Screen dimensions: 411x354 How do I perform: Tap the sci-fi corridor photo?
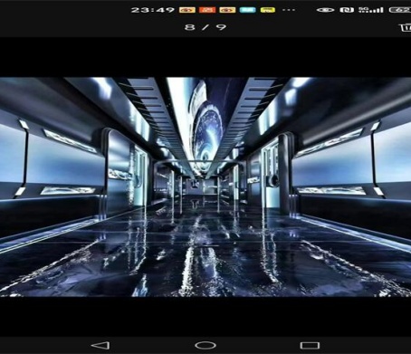(205, 187)
